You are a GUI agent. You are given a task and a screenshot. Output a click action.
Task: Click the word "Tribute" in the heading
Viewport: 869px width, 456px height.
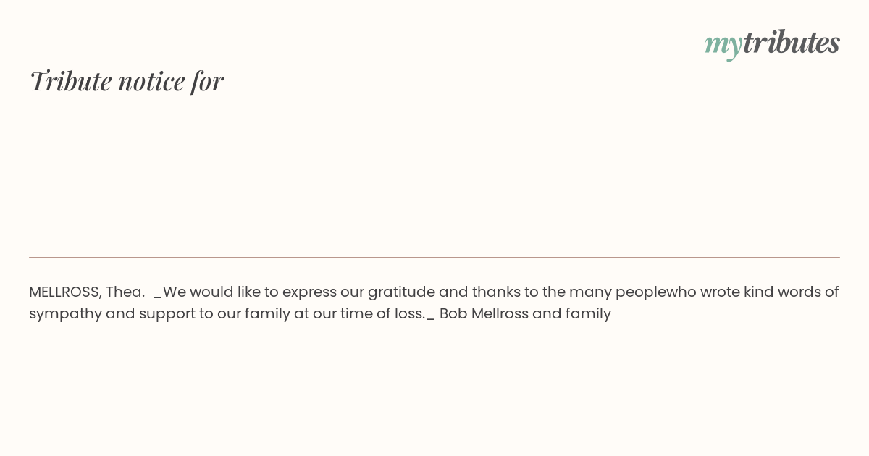pyautogui.click(x=70, y=81)
